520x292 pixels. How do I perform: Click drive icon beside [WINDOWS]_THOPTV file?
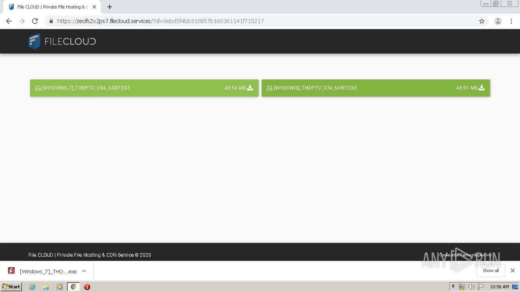270,88
